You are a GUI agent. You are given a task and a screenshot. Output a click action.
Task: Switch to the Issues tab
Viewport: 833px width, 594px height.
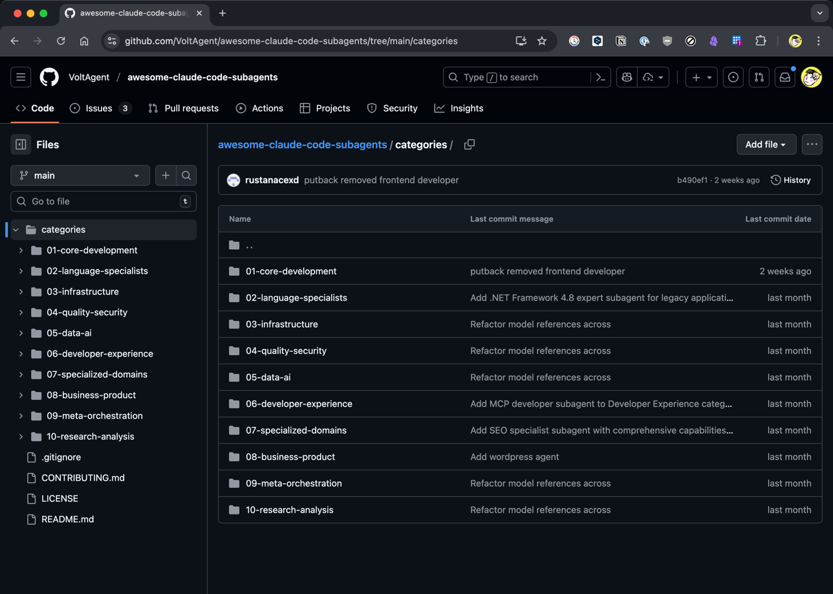tap(100, 108)
